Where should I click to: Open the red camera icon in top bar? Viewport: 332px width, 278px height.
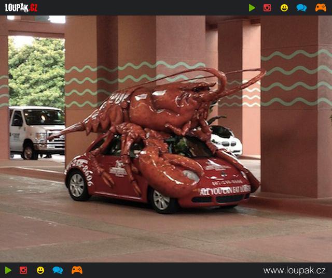coord(267,8)
